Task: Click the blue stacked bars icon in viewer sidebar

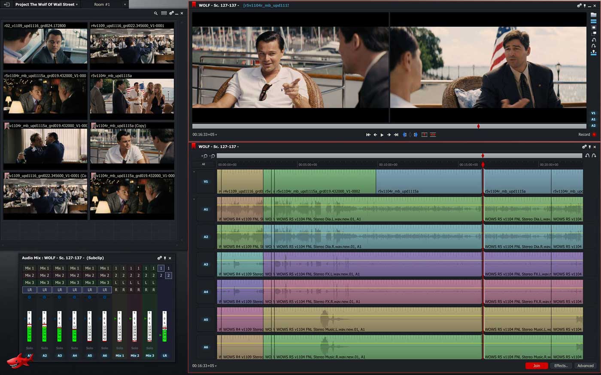Action: pyautogui.click(x=594, y=21)
